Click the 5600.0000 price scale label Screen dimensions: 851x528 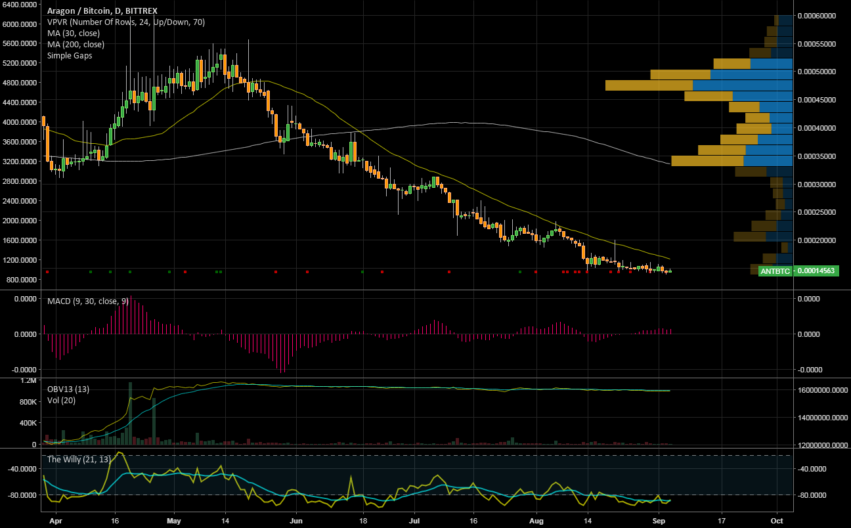click(x=18, y=43)
